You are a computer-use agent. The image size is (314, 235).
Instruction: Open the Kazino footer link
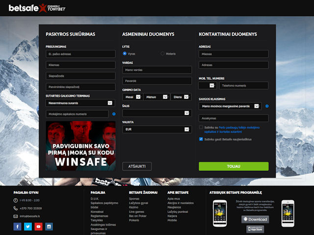(133, 207)
